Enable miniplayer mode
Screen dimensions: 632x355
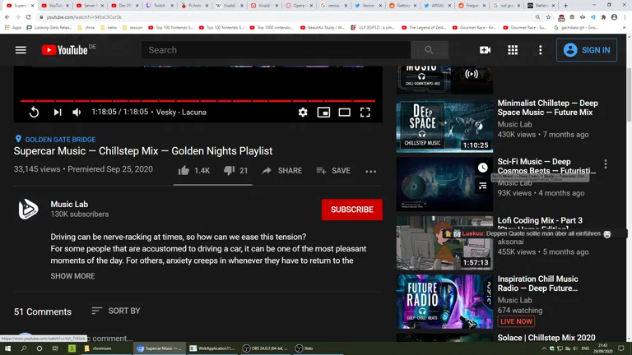coord(323,113)
